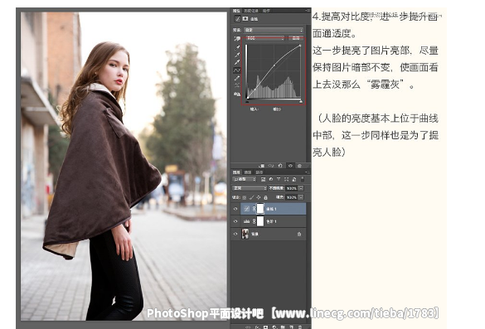Switch to the Channels tab
The image size is (485, 329).
point(248,172)
